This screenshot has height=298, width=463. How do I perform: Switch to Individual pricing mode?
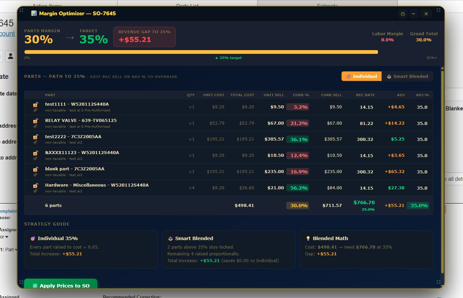click(362, 76)
